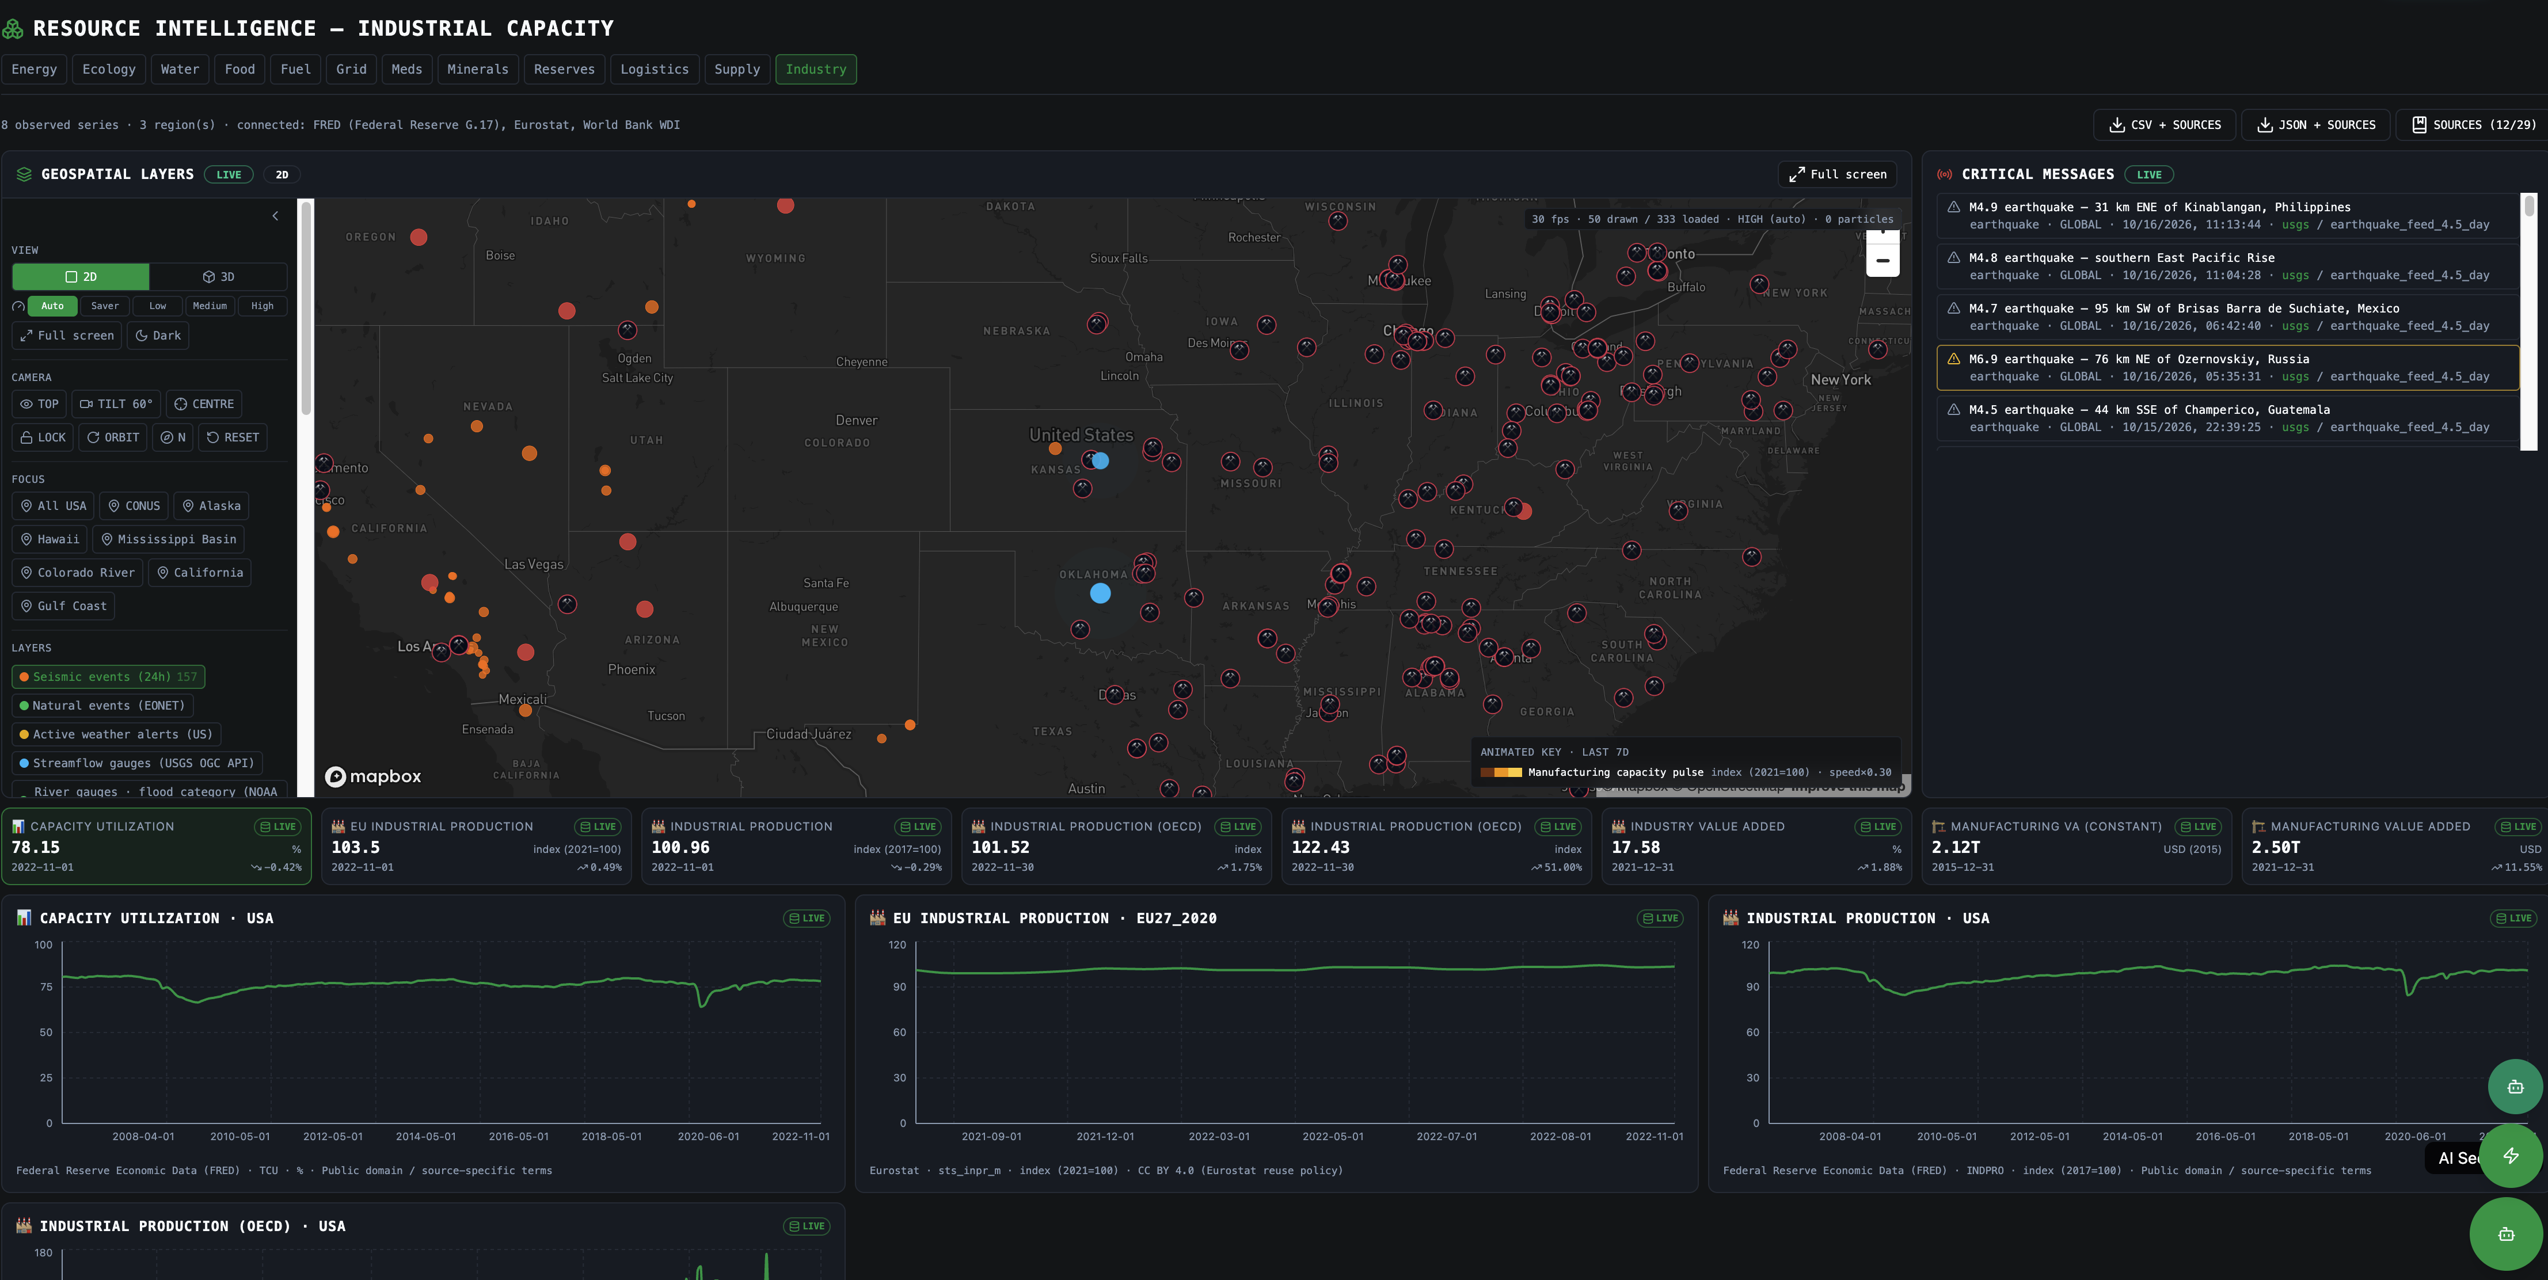This screenshot has height=1280, width=2548.
Task: Select the Auto quality option
Action: [52, 306]
